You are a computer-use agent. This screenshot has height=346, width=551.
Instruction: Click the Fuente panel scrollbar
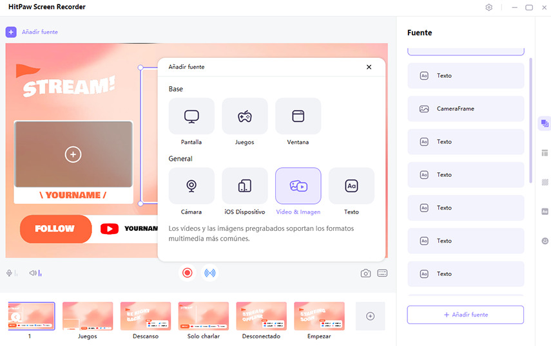(530, 121)
